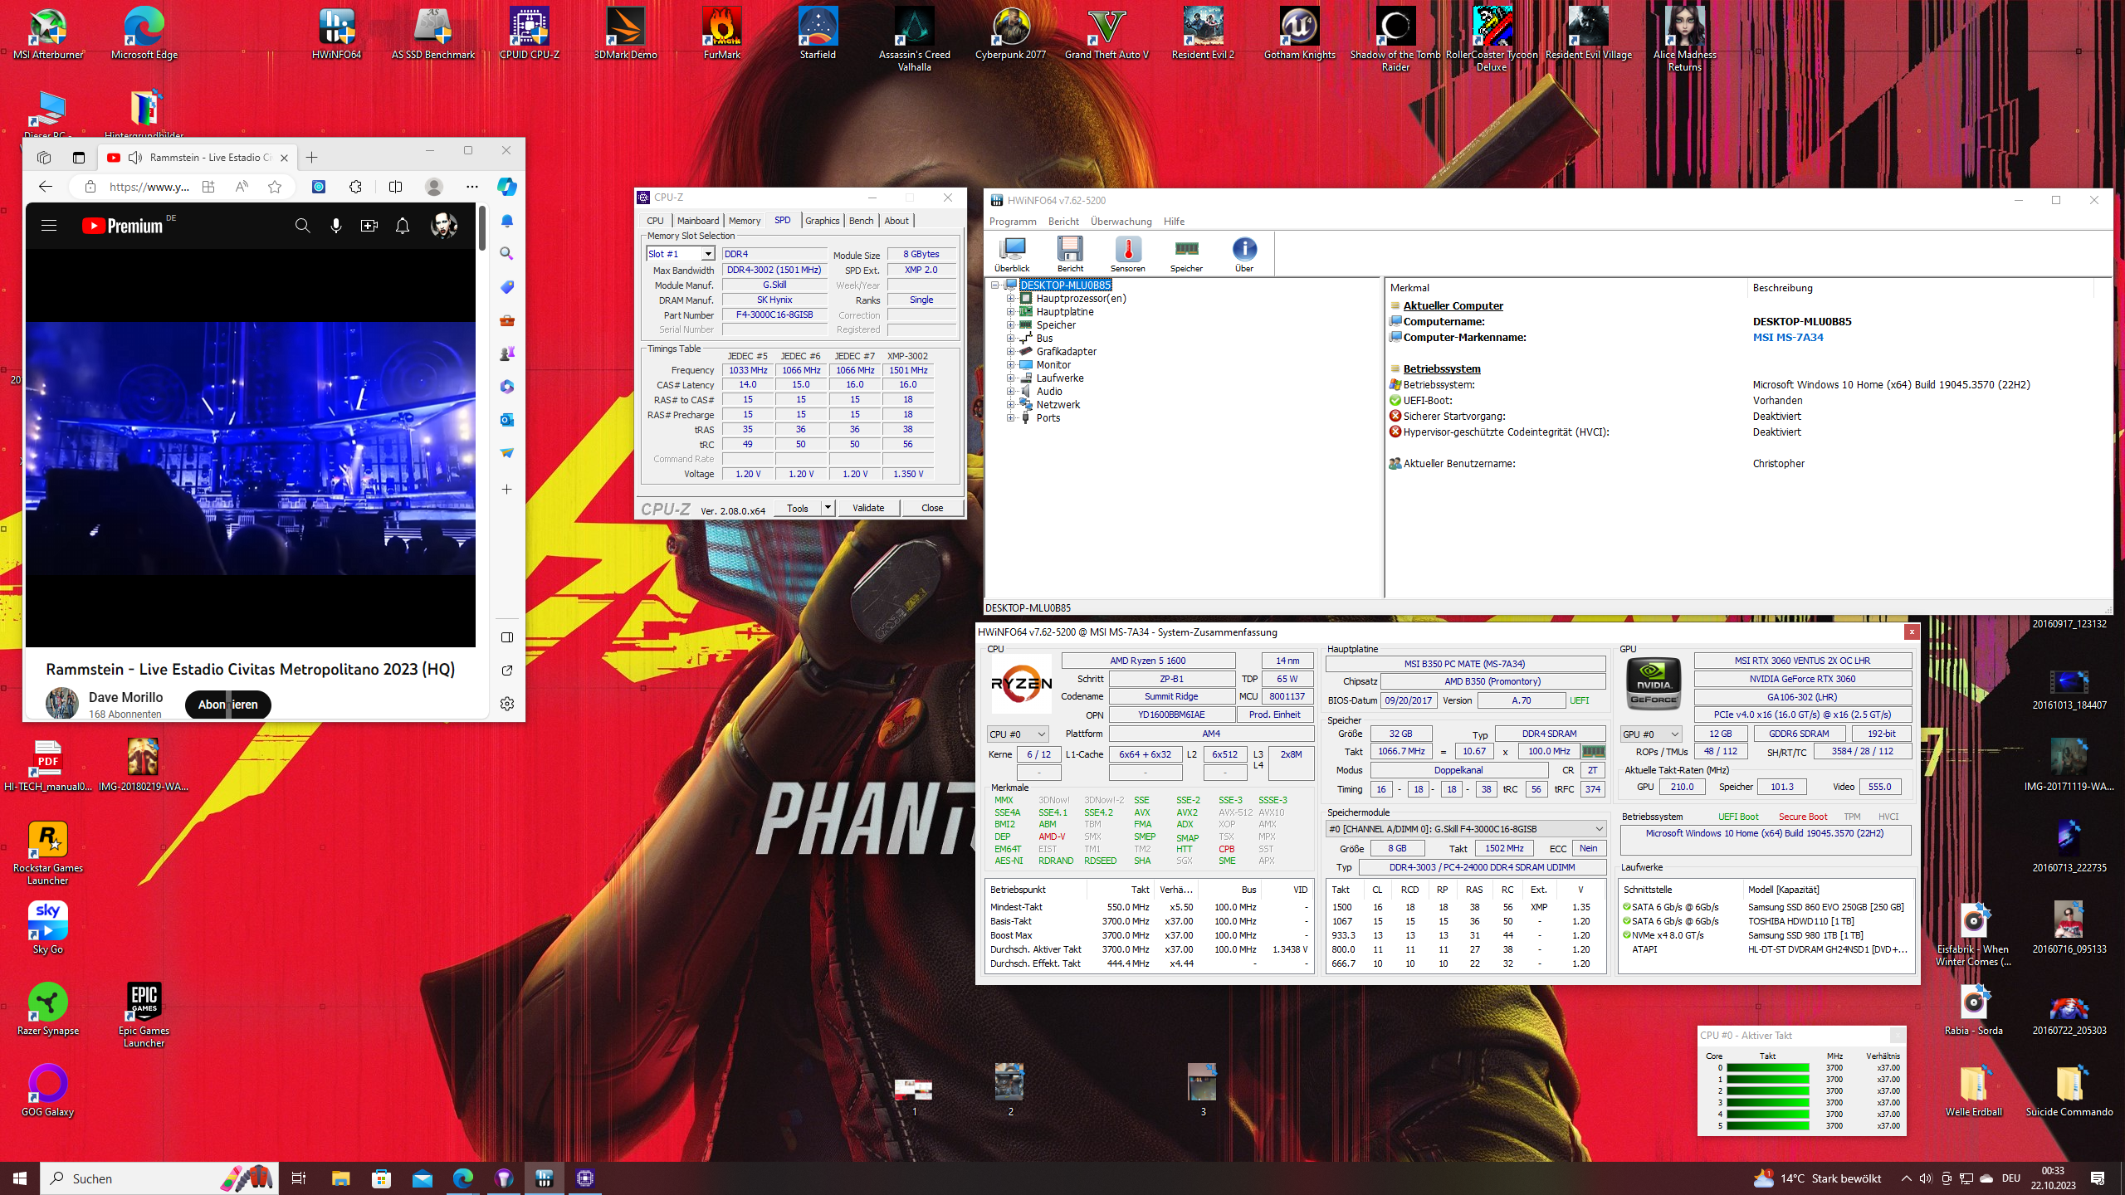Click the Edge address bar

point(149,187)
